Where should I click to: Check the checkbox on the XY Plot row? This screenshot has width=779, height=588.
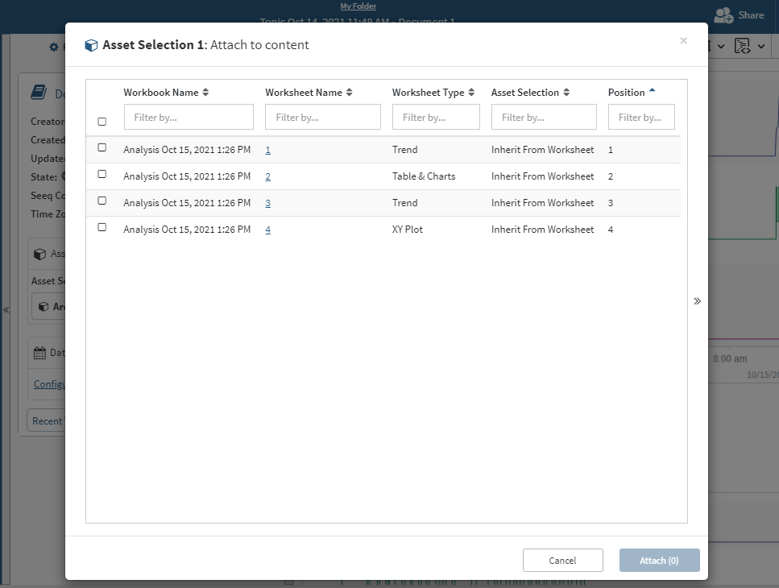coord(102,227)
